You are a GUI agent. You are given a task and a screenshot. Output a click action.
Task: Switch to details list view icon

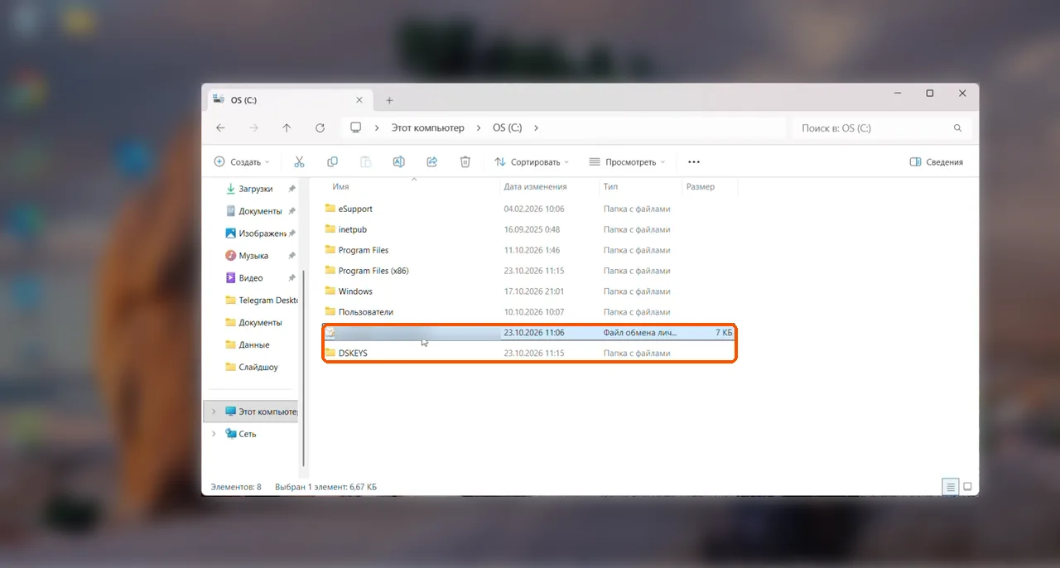[950, 487]
